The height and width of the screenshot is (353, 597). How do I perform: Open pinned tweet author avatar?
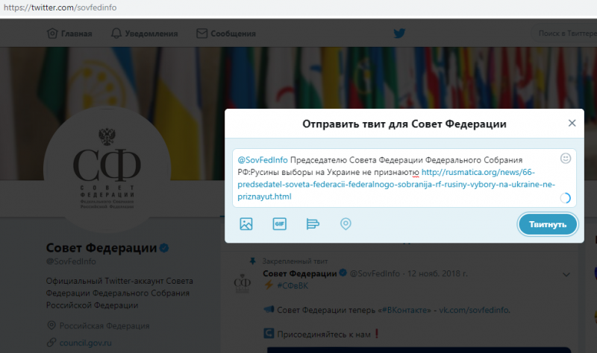pos(242,283)
